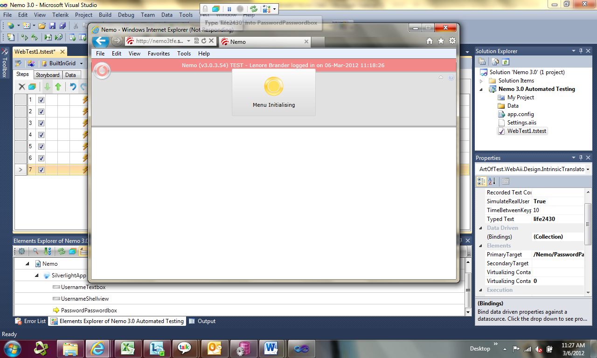Click Properties icon in Solution Explorer toolbar
Image resolution: width=597 pixels, height=358 pixels.
pos(482,62)
